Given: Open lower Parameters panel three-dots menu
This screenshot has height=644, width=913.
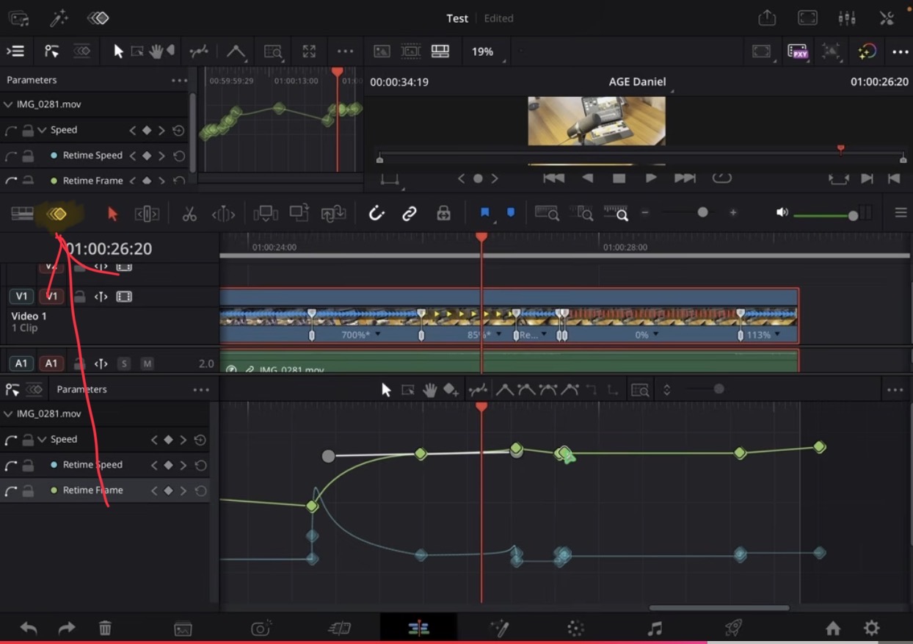Looking at the screenshot, I should click(x=201, y=390).
